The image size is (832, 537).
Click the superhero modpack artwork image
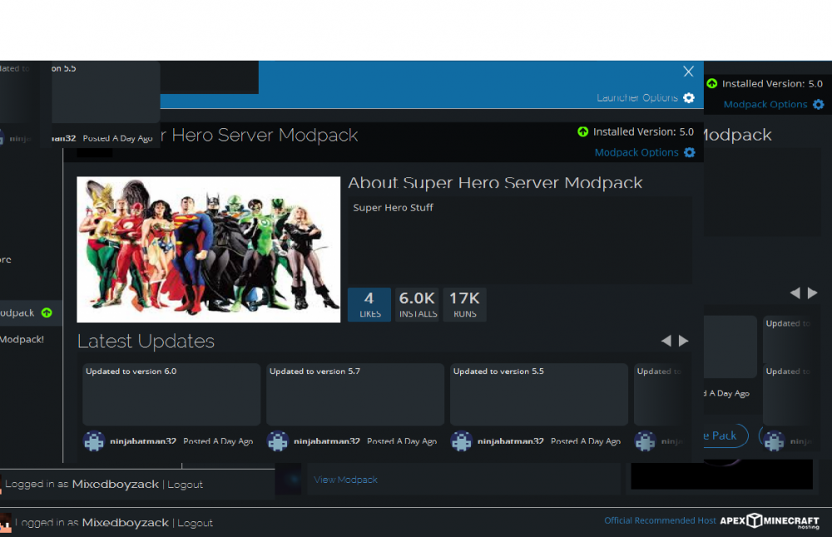(x=209, y=249)
